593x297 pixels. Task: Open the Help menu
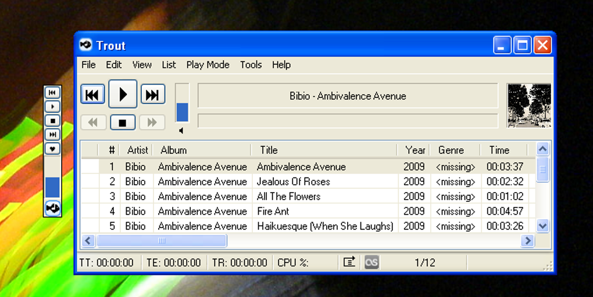(x=281, y=65)
